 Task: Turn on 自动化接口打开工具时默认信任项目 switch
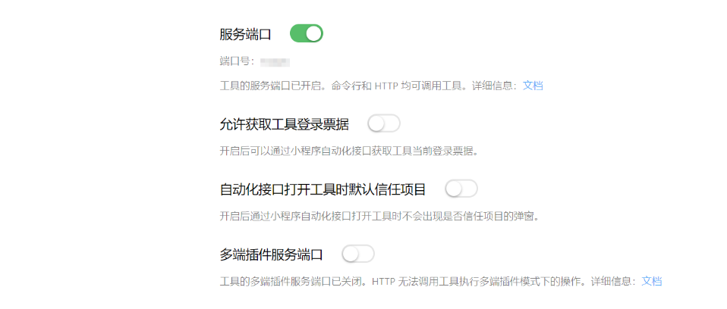click(461, 189)
